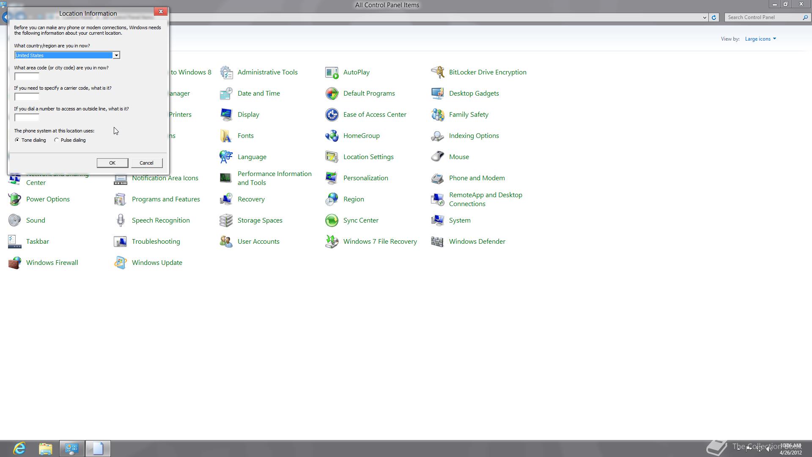Image resolution: width=812 pixels, height=457 pixels.
Task: Open the Sync Center icon
Action: click(332, 220)
